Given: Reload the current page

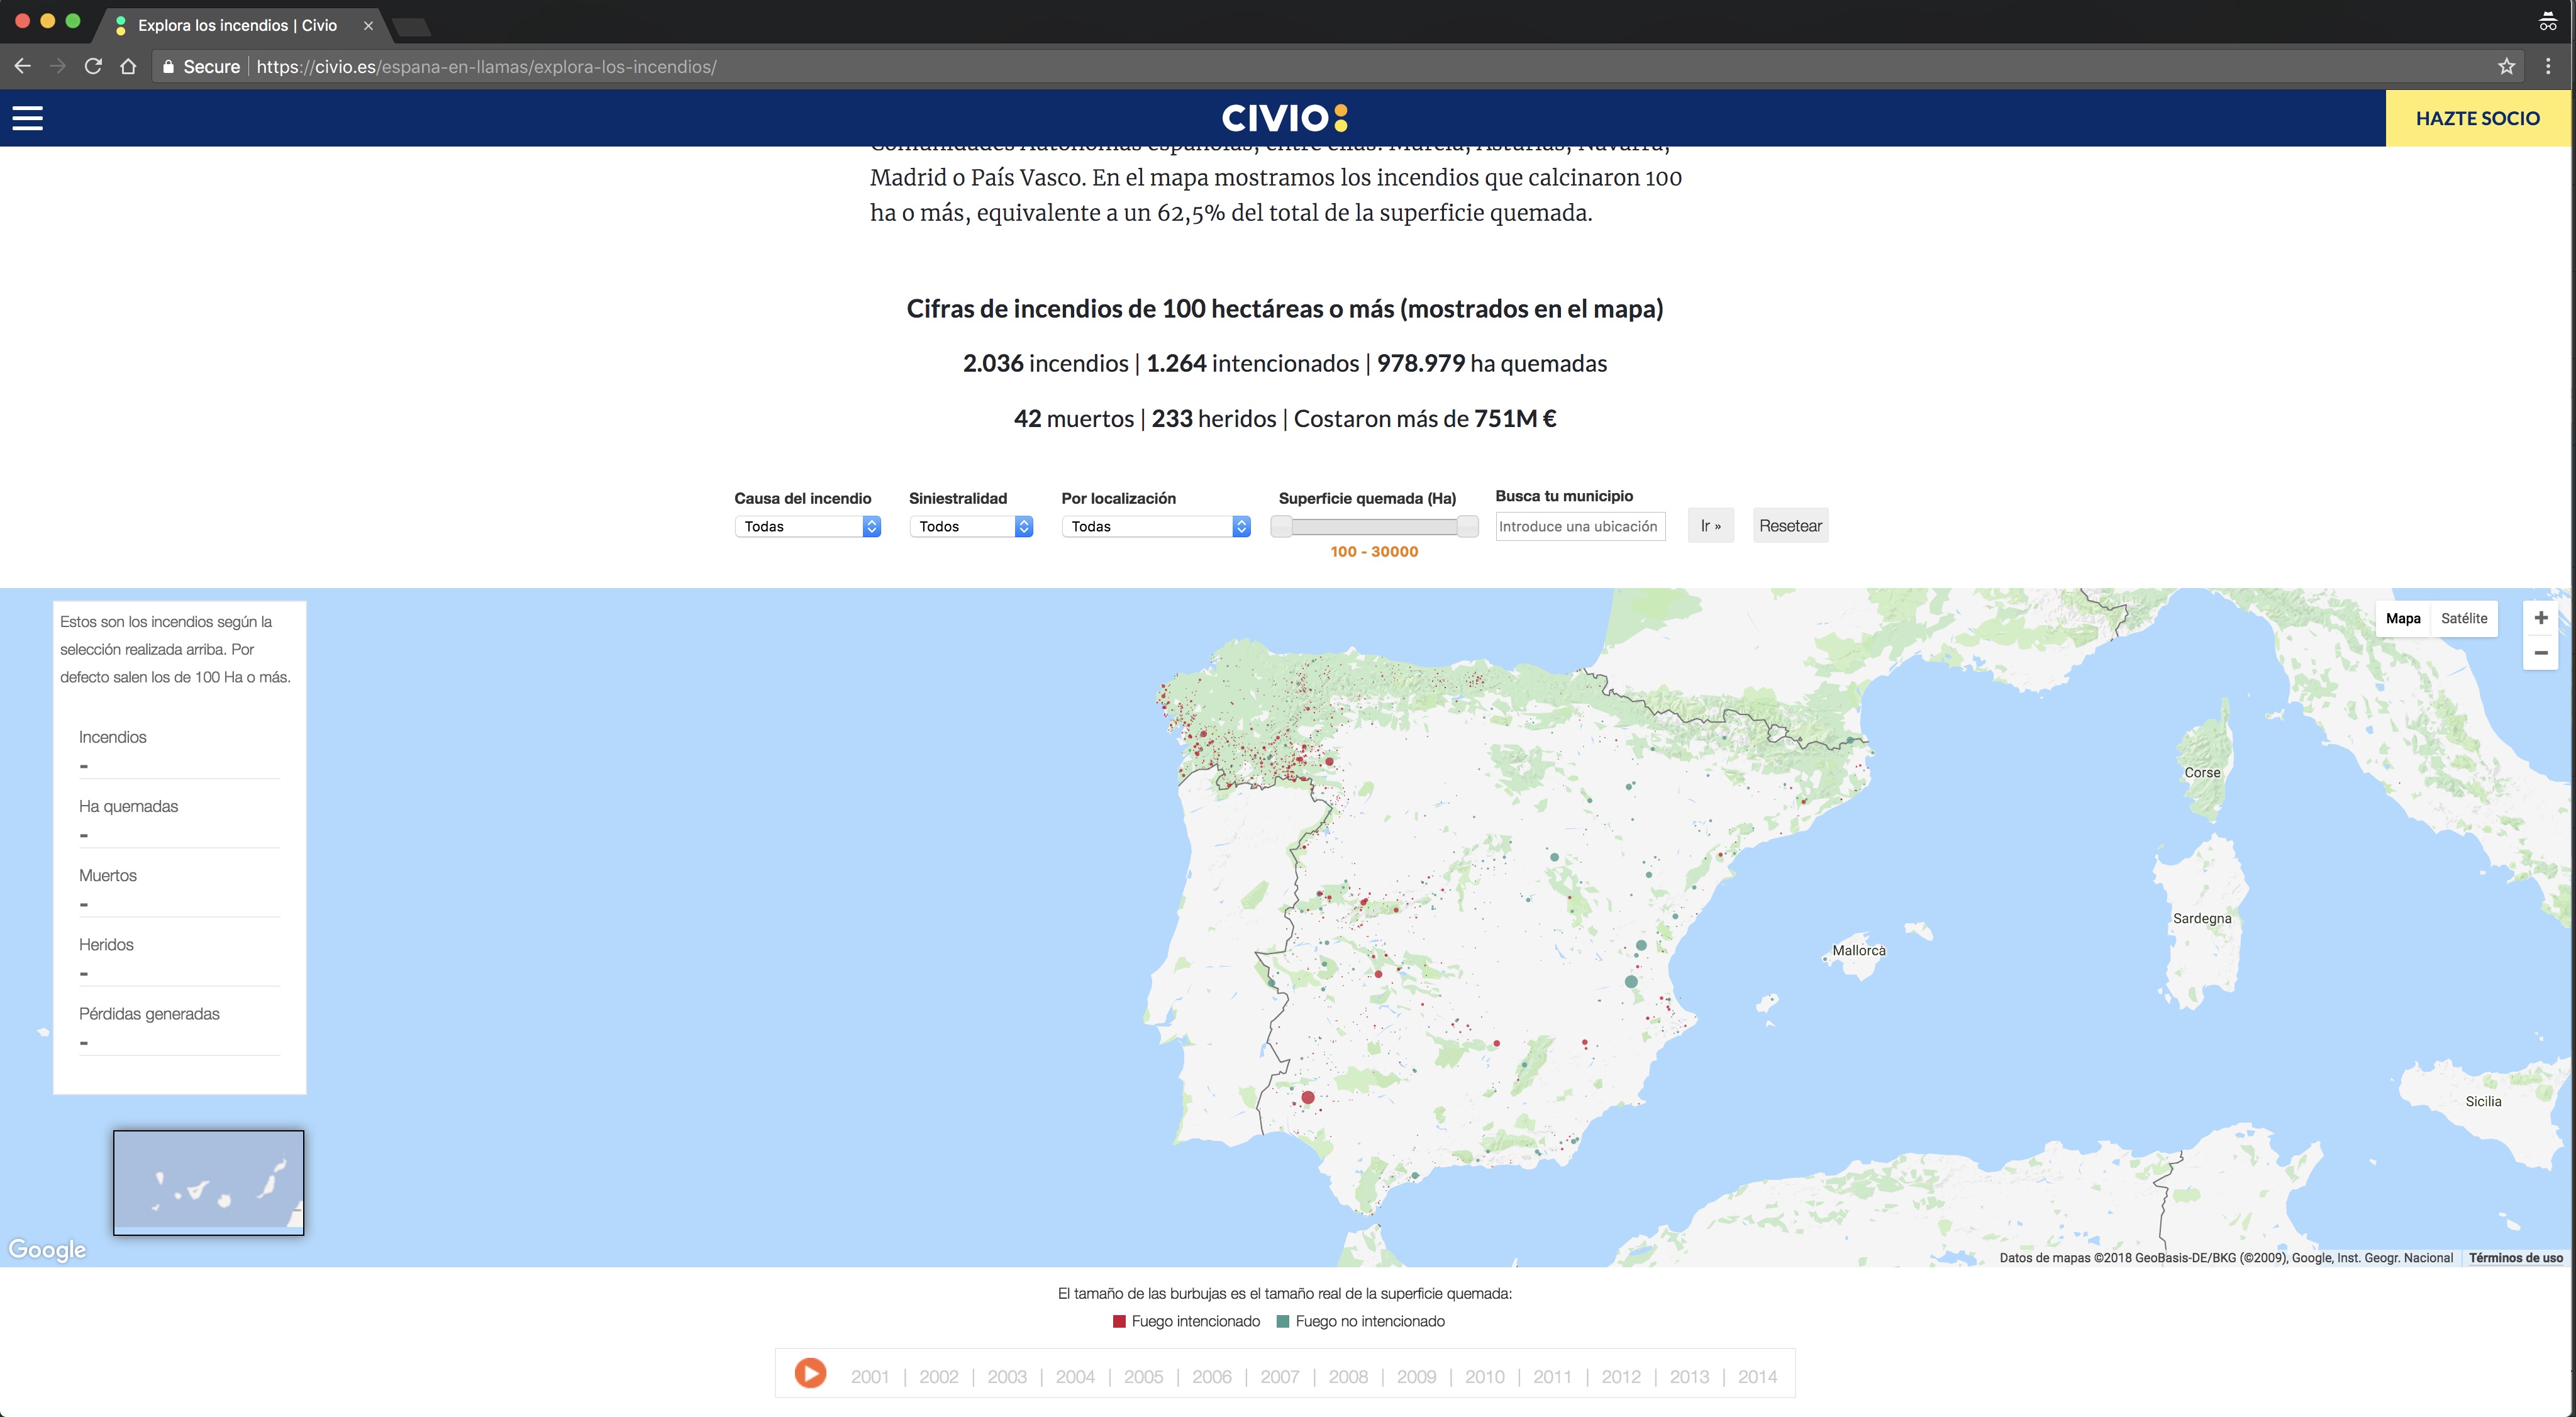Looking at the screenshot, I should click(93, 66).
